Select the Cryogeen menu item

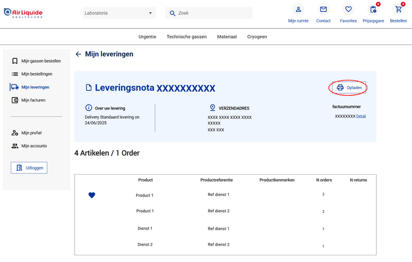click(x=257, y=37)
